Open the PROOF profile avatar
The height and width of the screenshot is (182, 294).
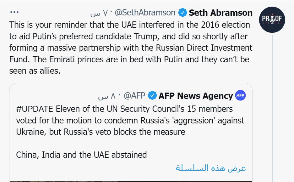coord(272,20)
